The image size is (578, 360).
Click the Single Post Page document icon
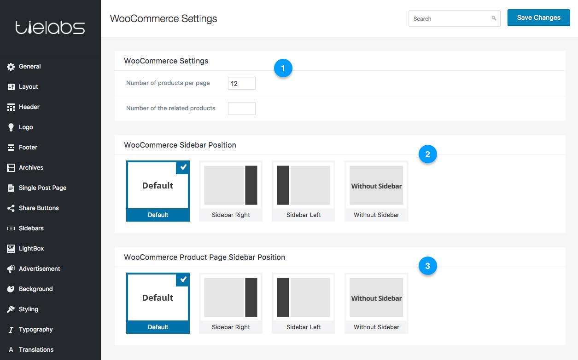point(11,188)
